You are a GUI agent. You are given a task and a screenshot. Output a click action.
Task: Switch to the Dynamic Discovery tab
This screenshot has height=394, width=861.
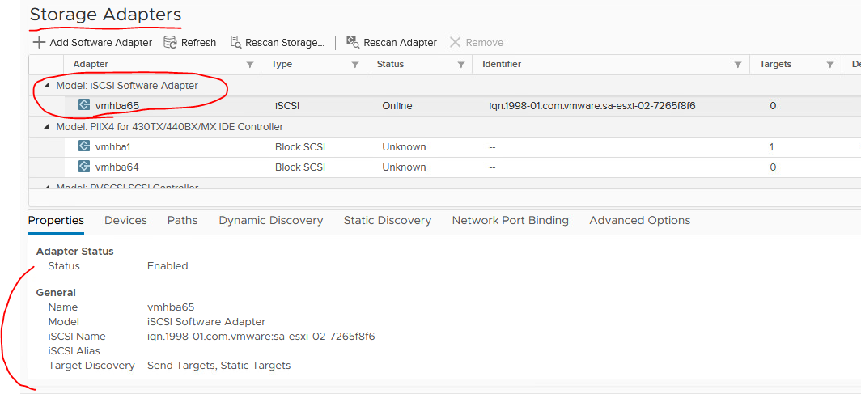pyautogui.click(x=271, y=221)
